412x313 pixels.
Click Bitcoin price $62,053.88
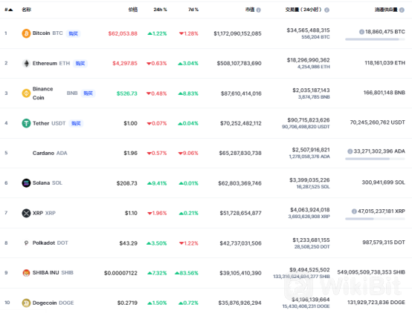(x=123, y=33)
